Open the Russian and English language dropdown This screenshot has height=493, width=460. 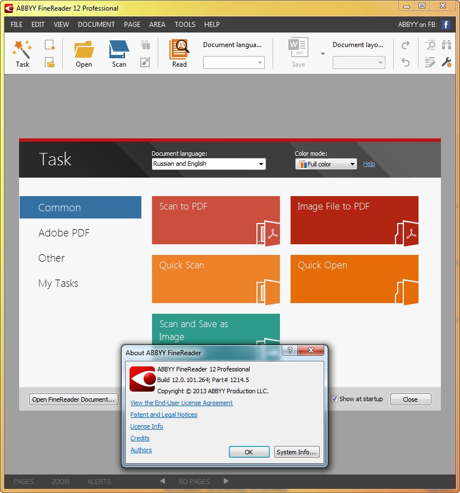click(x=209, y=164)
